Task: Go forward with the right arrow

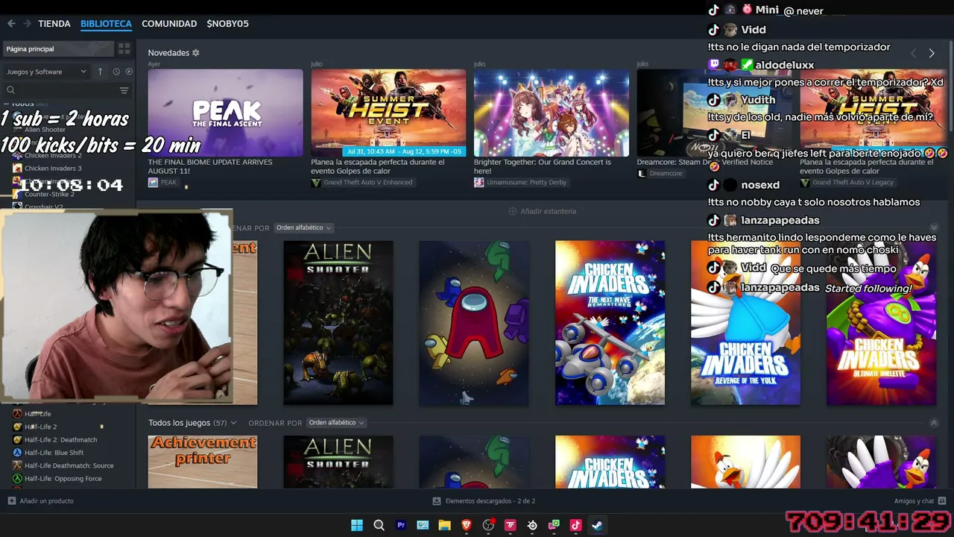Action: [x=28, y=24]
